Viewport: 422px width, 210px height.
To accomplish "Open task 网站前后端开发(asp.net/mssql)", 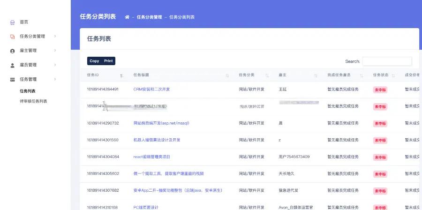I will 161,123.
